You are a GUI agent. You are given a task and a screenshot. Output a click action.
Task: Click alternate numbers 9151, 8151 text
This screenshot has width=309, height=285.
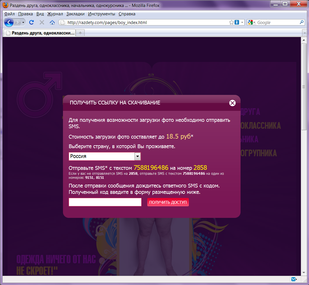[x=95, y=178]
